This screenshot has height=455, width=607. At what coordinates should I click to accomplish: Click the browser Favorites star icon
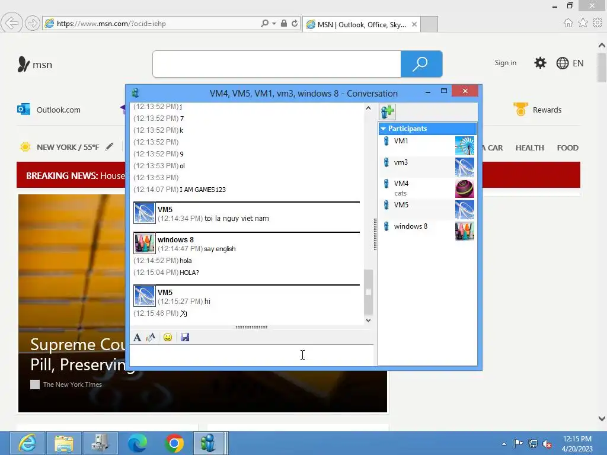pos(583,23)
